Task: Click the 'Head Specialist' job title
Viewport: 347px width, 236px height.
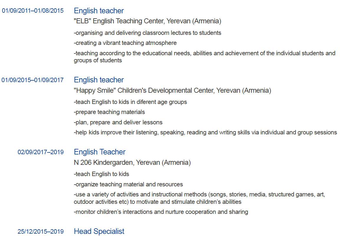Action: click(x=99, y=231)
